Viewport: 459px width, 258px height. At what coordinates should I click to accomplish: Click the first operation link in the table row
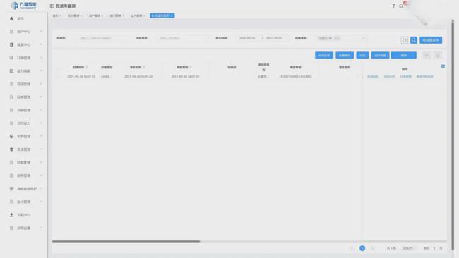tap(373, 77)
